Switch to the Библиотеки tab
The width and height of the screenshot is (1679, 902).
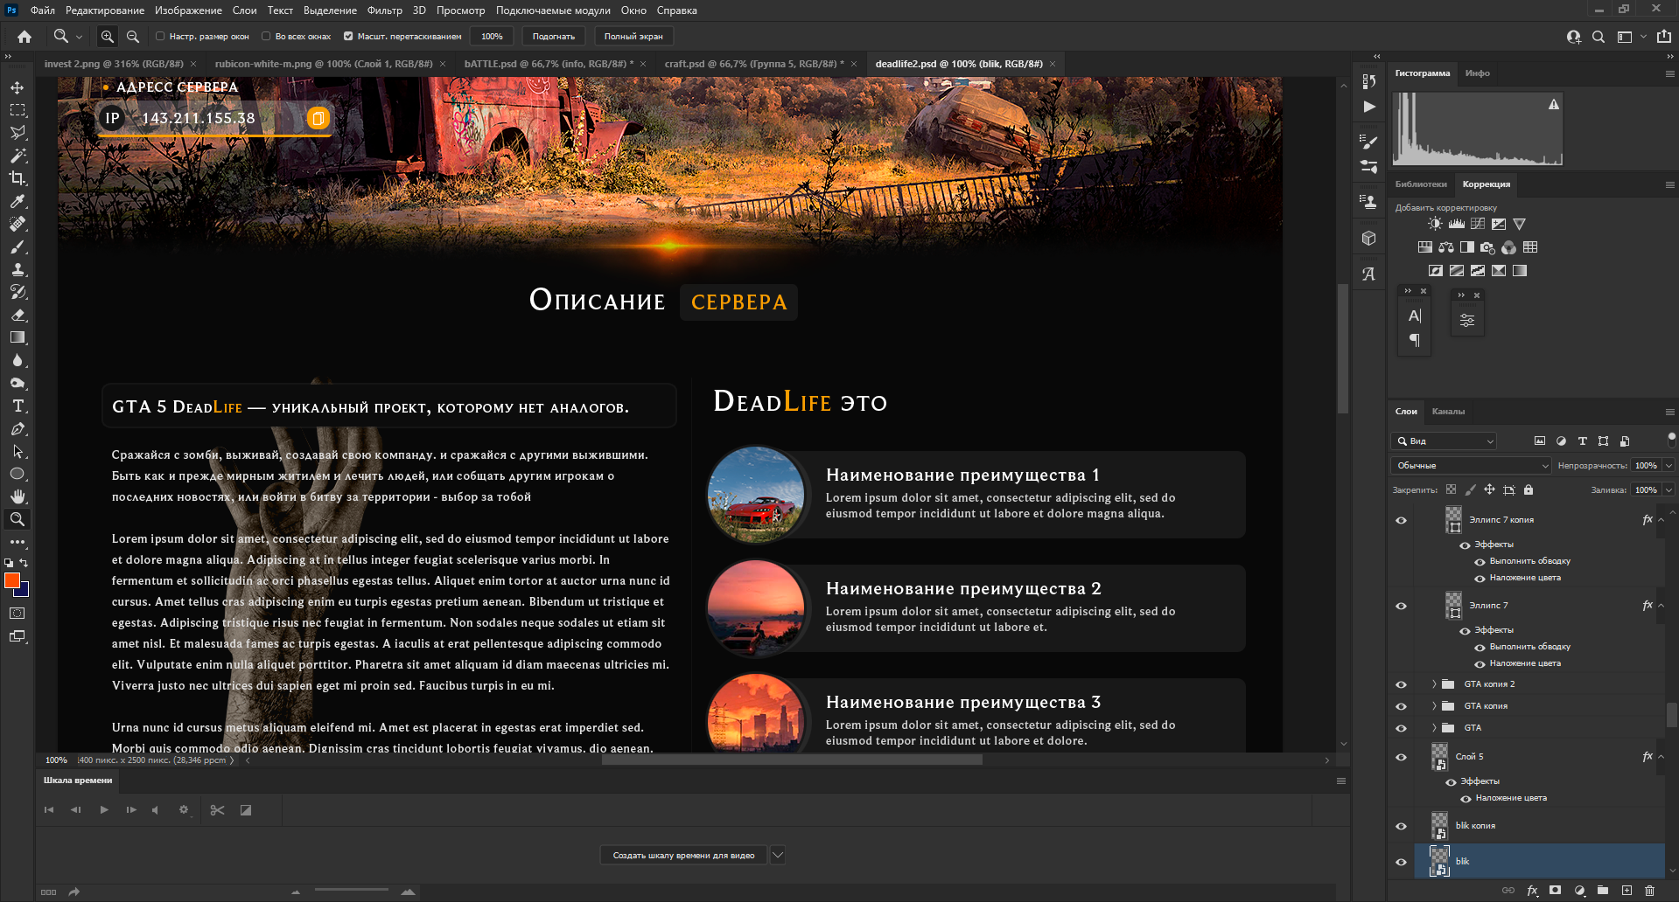(x=1421, y=184)
